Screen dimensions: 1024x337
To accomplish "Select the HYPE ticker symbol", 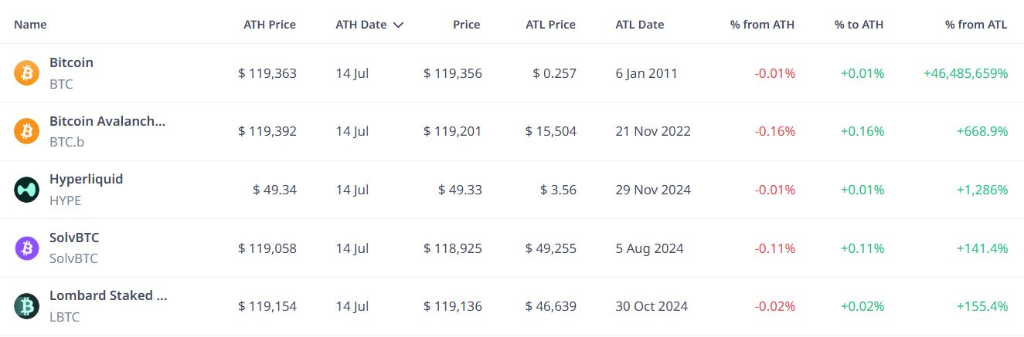I will 65,201.
